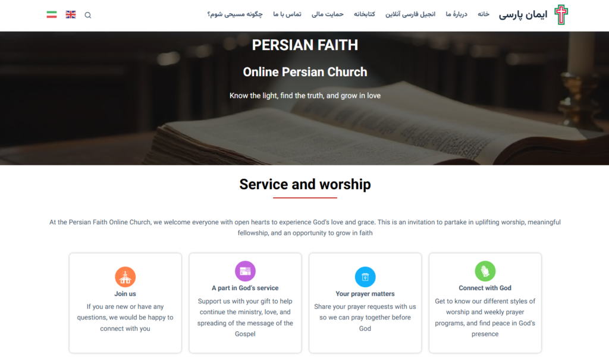The height and width of the screenshot is (361, 609).
Task: Open the خانه menu item
Action: click(x=484, y=14)
